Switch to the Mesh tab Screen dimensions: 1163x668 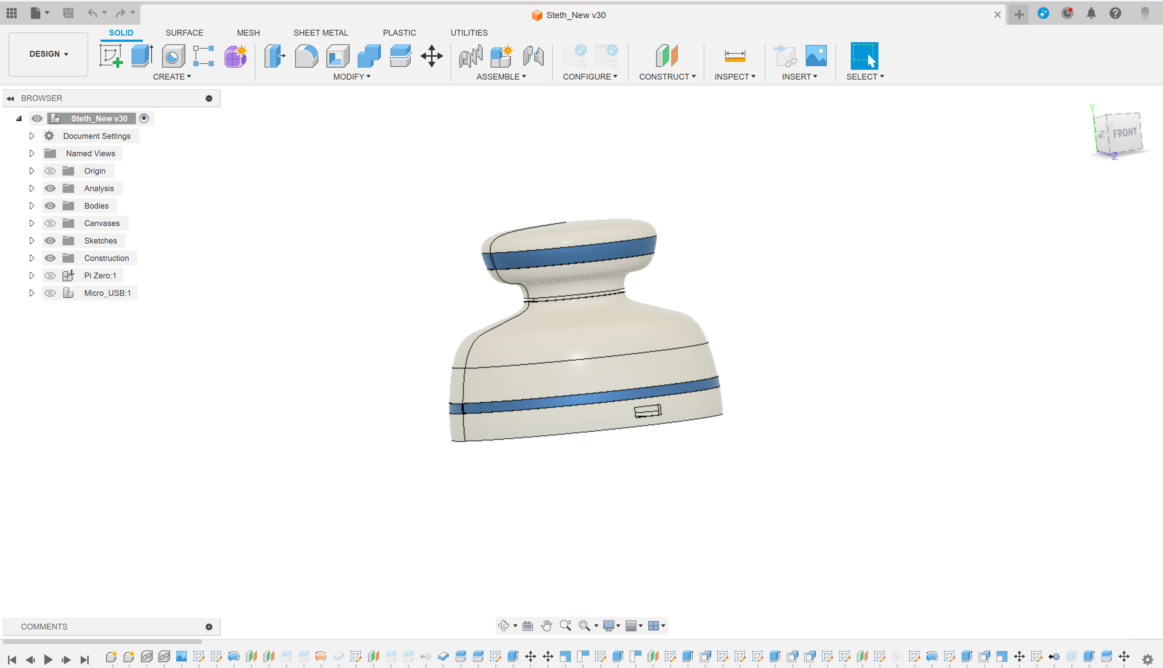point(248,33)
